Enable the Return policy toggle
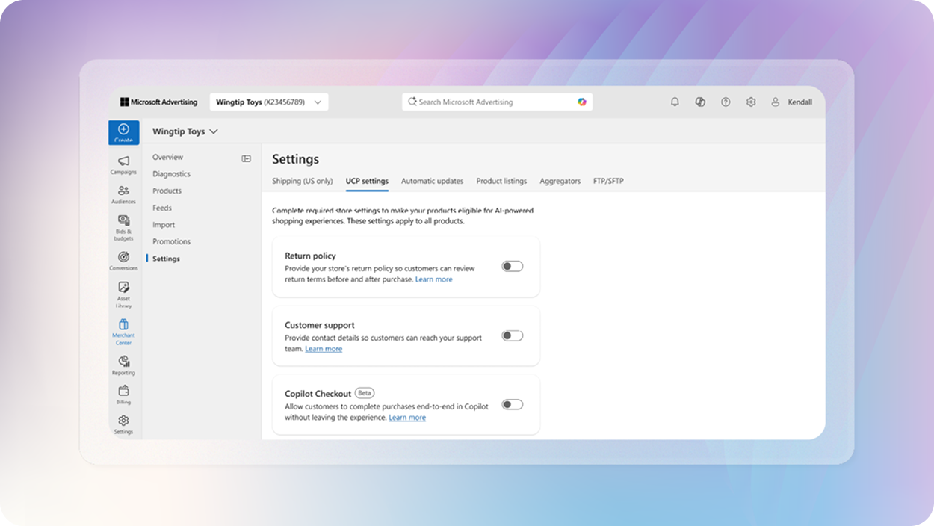934x526 pixels. point(513,266)
